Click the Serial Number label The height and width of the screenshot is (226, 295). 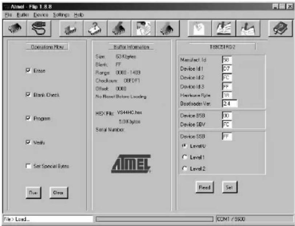point(110,130)
